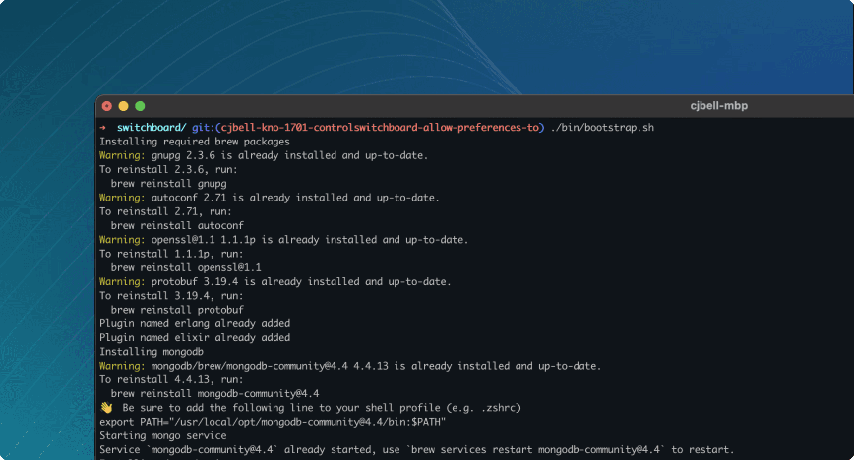Click the ./bin/bootstrap.sh command text
854x460 pixels.
602,128
